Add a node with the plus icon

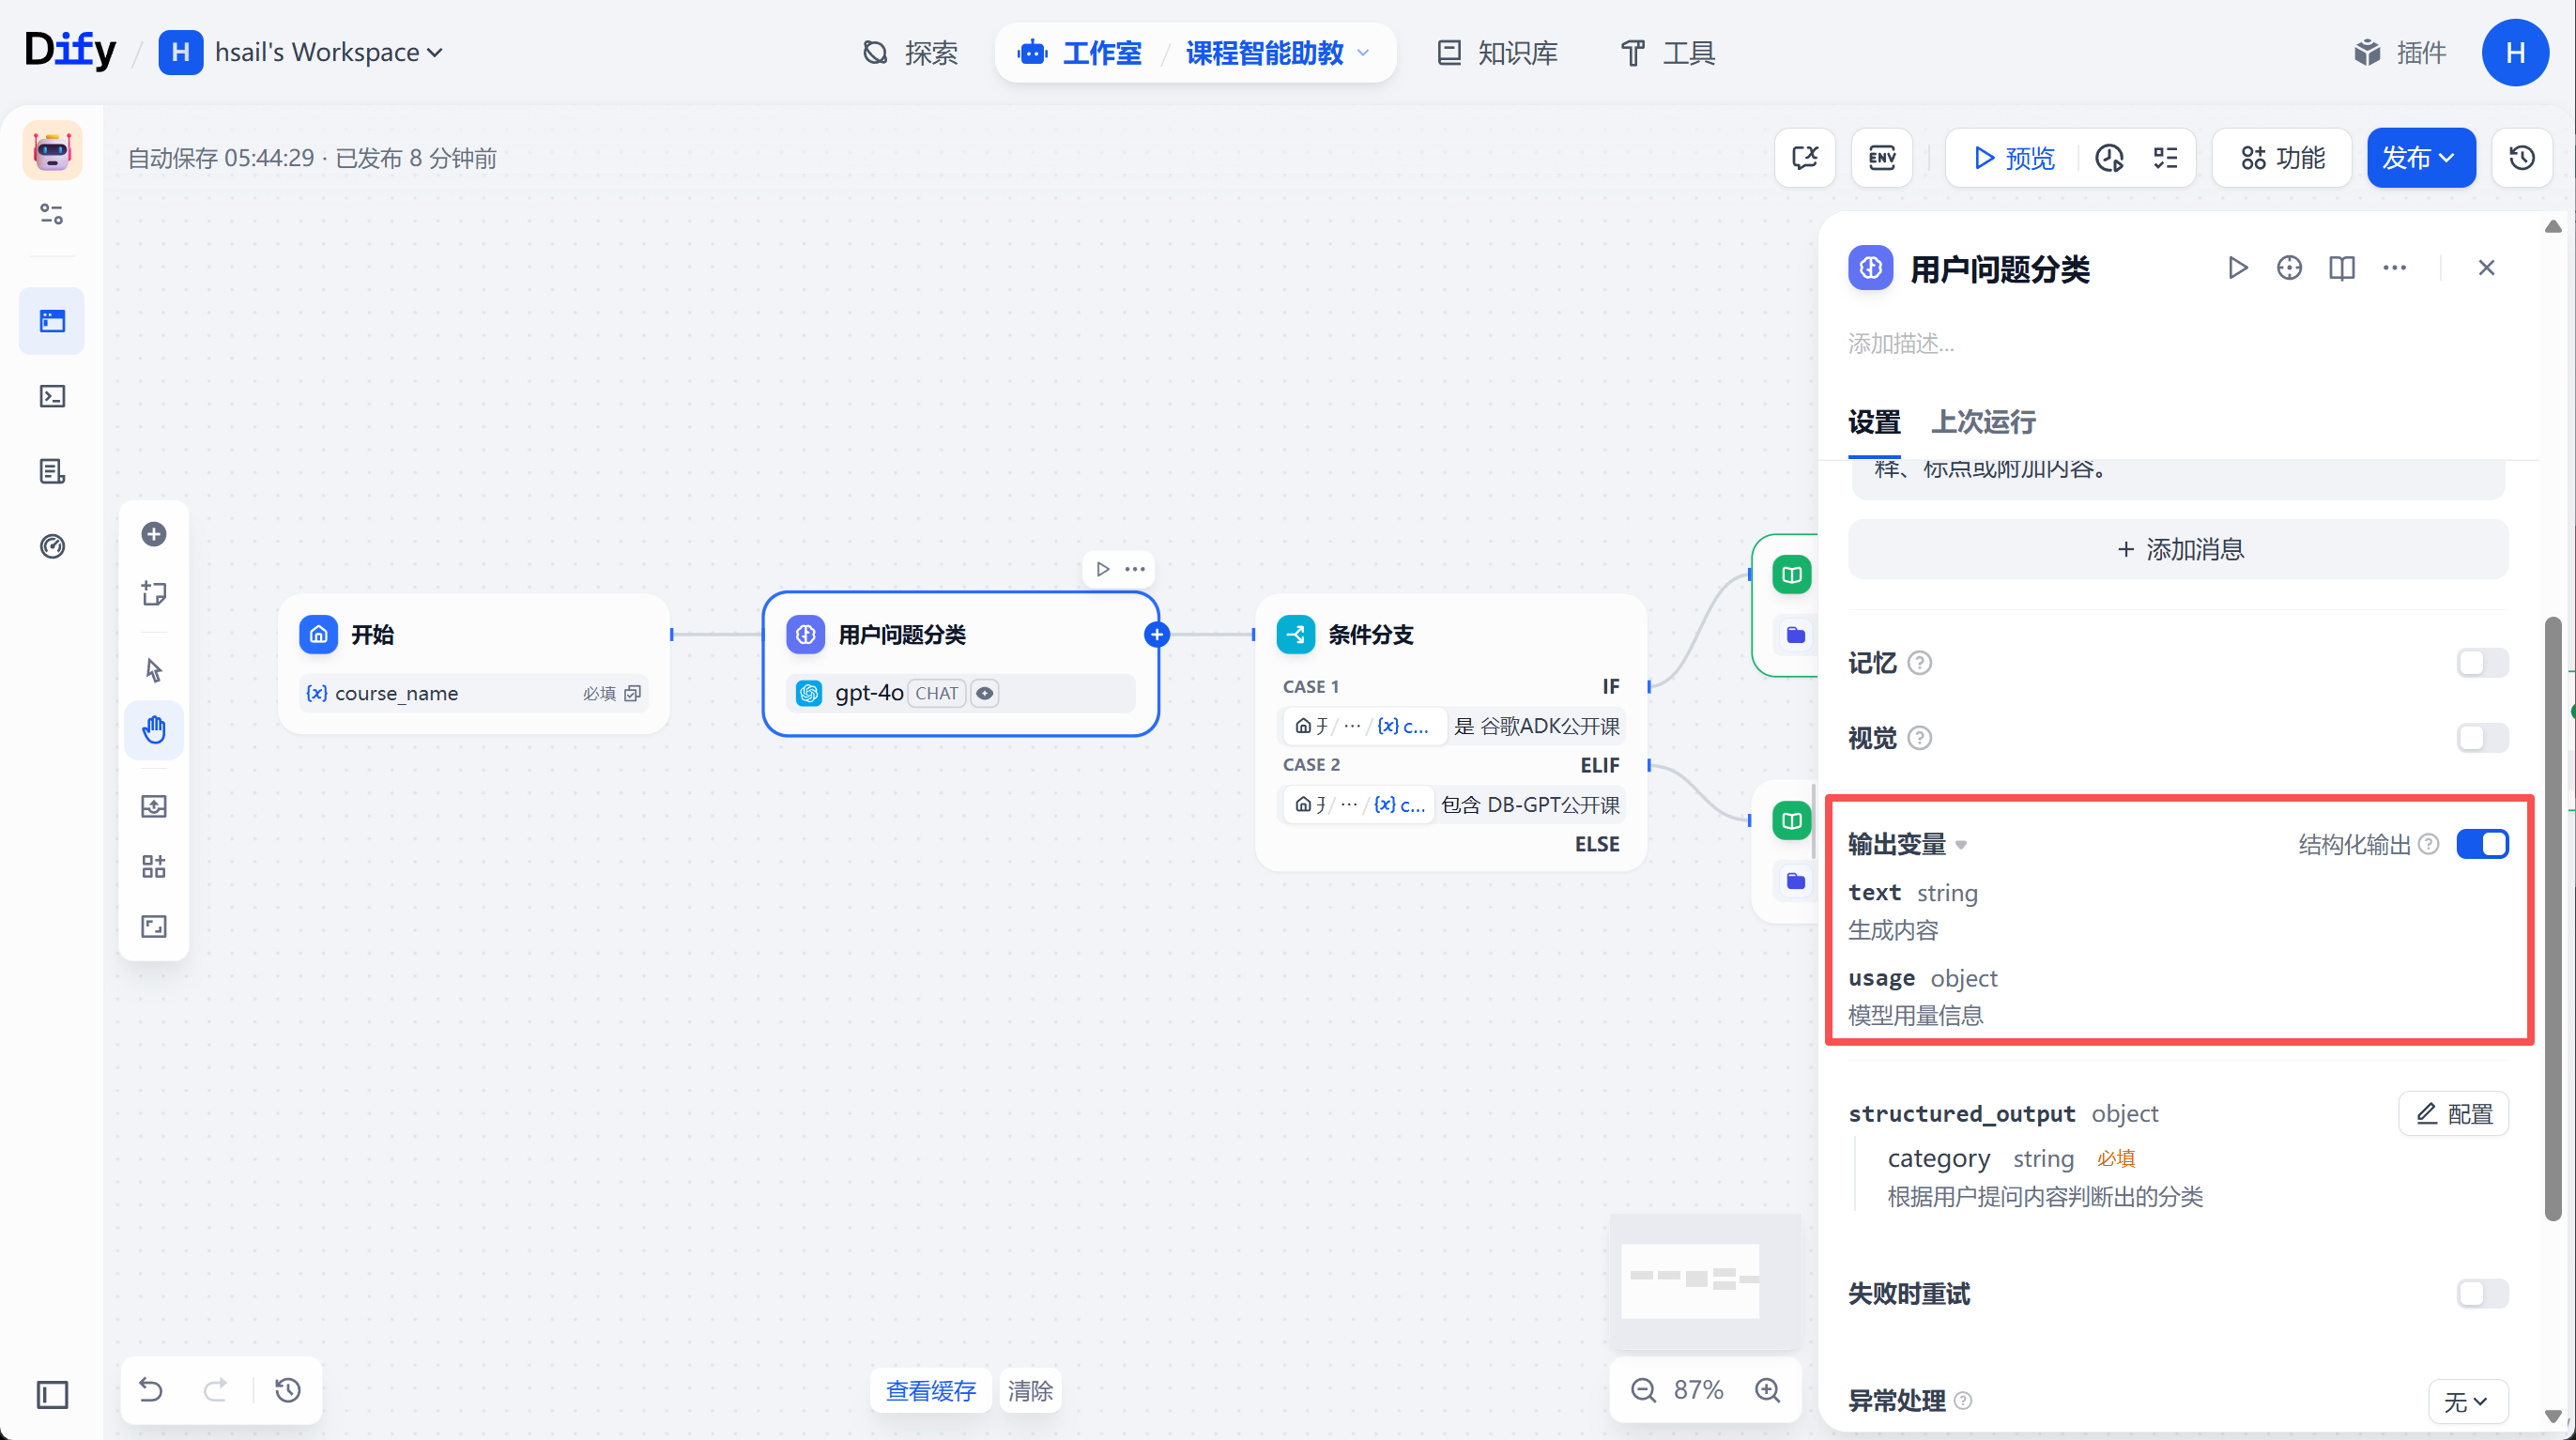tap(154, 534)
